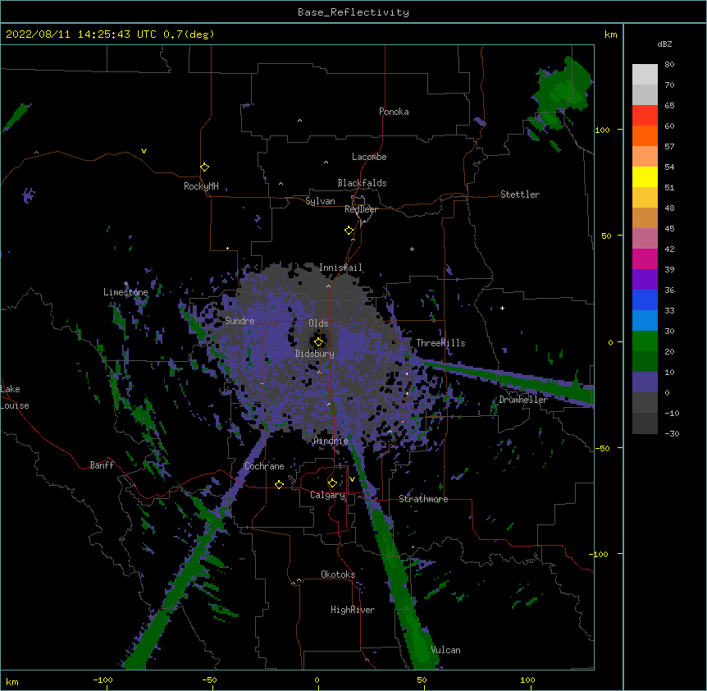
Task: Click the Vulcan town label
Action: (x=446, y=650)
